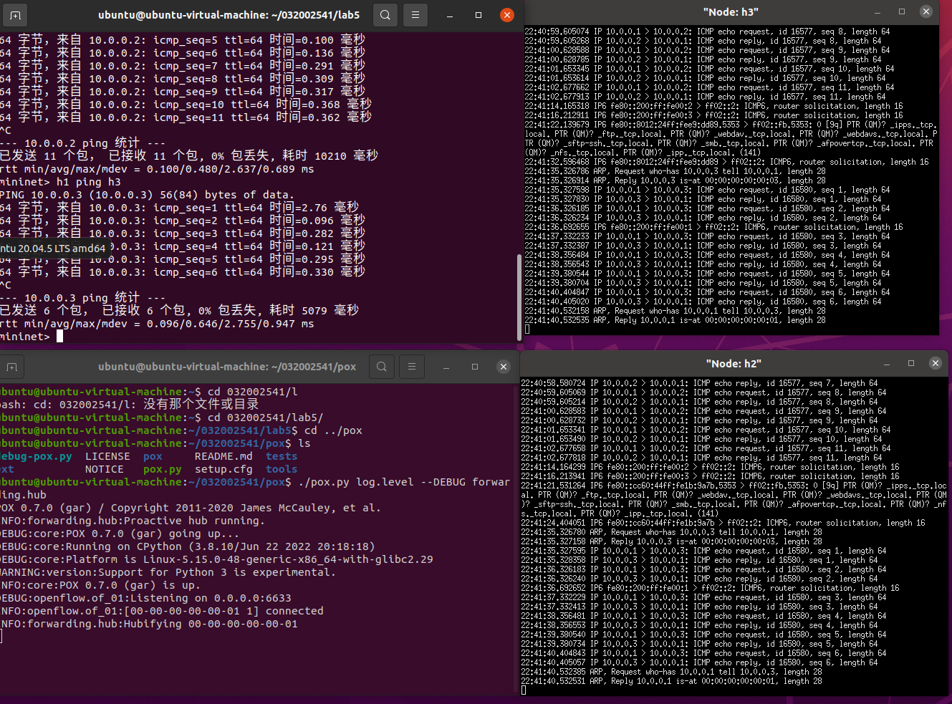Open search in the lab5 terminal
The width and height of the screenshot is (952, 704).
385,15
